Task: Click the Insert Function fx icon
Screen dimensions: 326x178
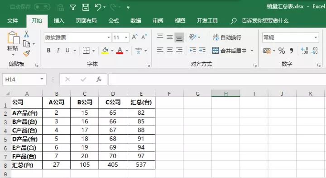Action: click(99, 79)
